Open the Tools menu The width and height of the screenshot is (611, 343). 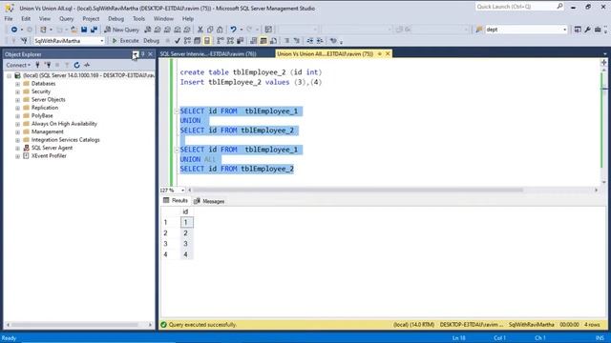tap(138, 19)
